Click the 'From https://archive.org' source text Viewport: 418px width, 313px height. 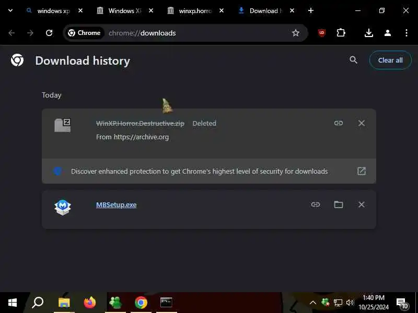[133, 137]
